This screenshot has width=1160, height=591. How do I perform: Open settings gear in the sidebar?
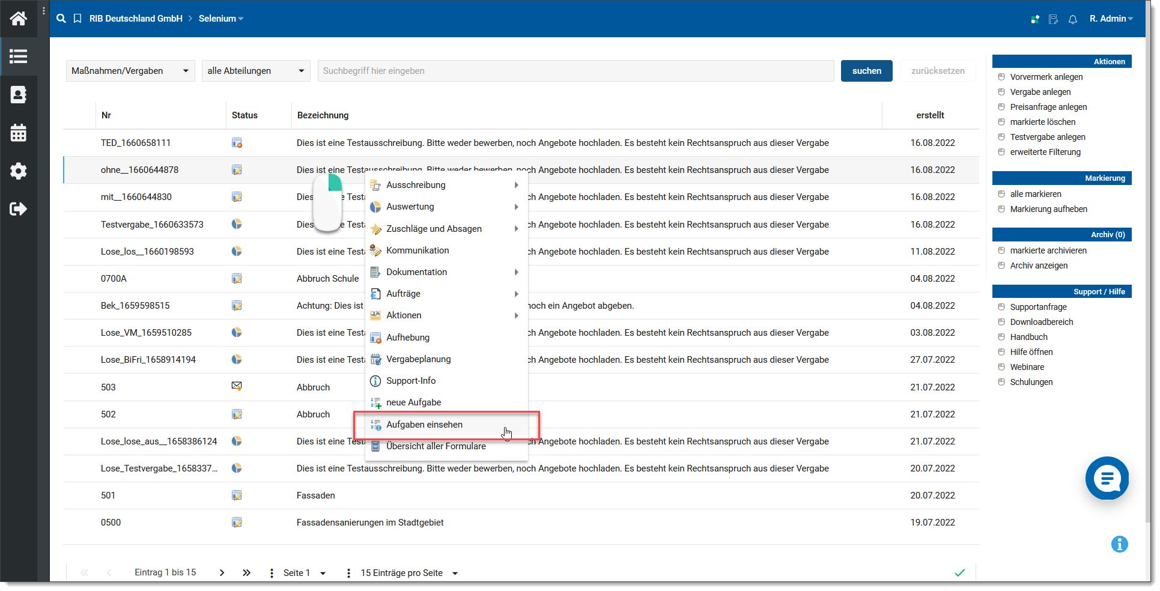click(x=18, y=171)
